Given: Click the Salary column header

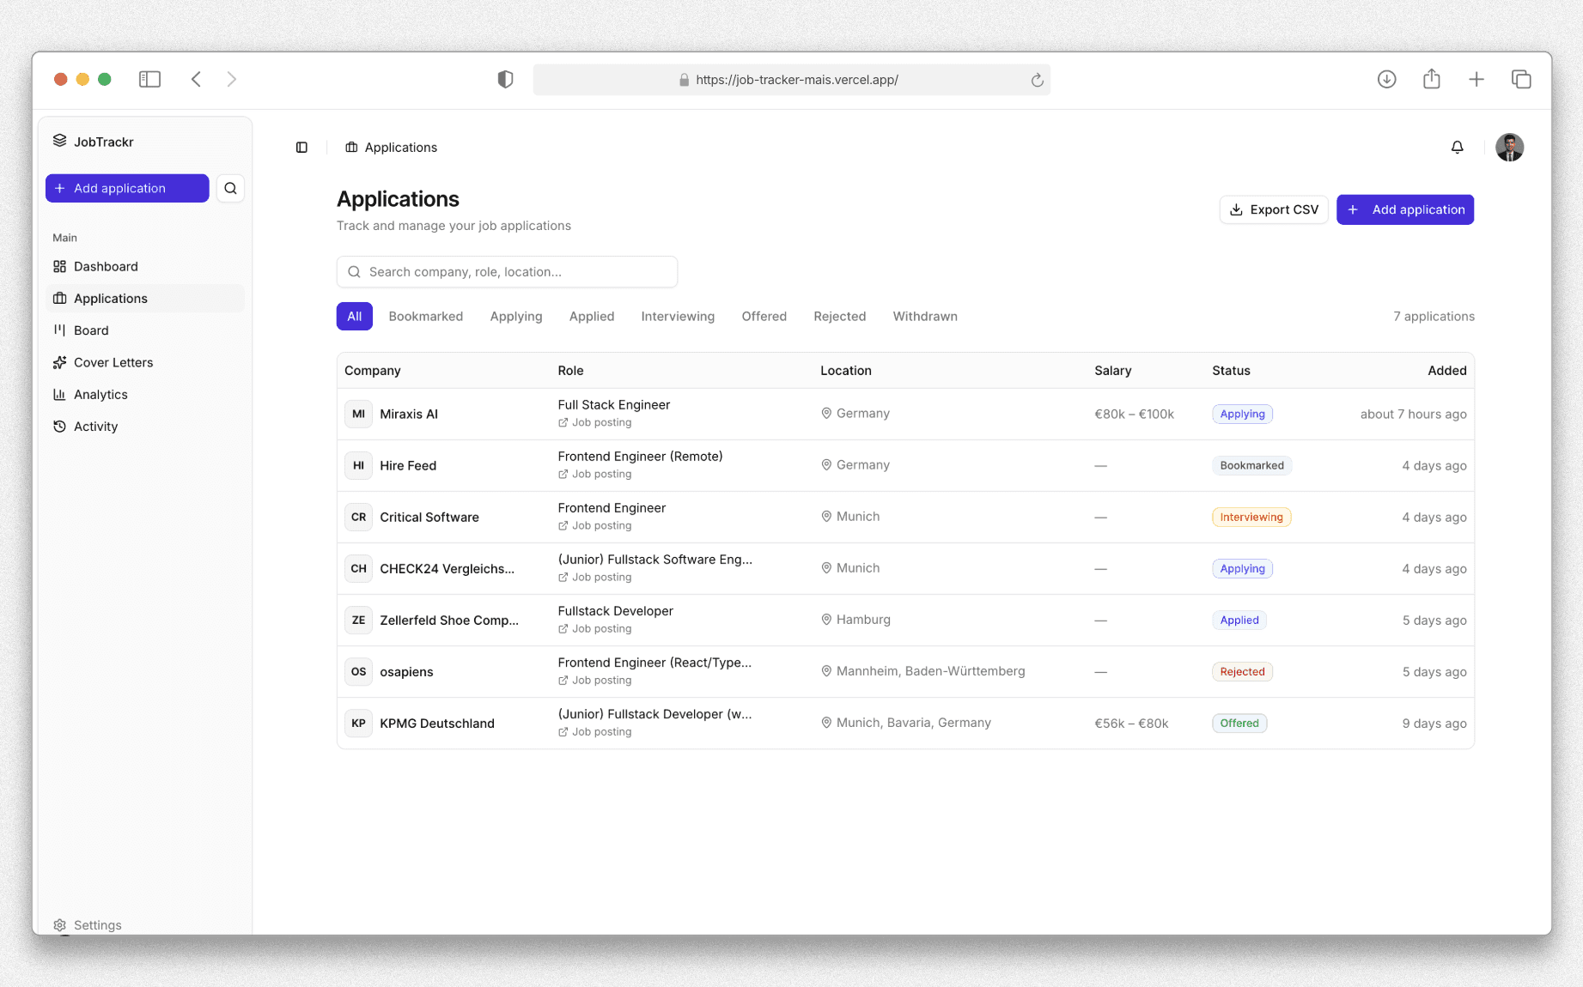Looking at the screenshot, I should click(x=1112, y=371).
